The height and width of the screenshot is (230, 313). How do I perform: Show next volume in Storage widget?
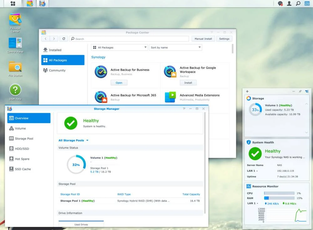[x=306, y=132]
